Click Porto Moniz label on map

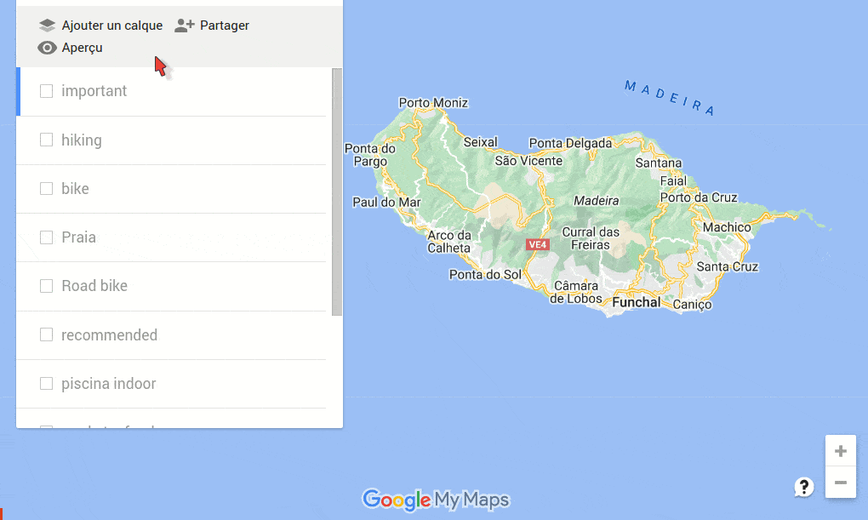click(x=433, y=102)
